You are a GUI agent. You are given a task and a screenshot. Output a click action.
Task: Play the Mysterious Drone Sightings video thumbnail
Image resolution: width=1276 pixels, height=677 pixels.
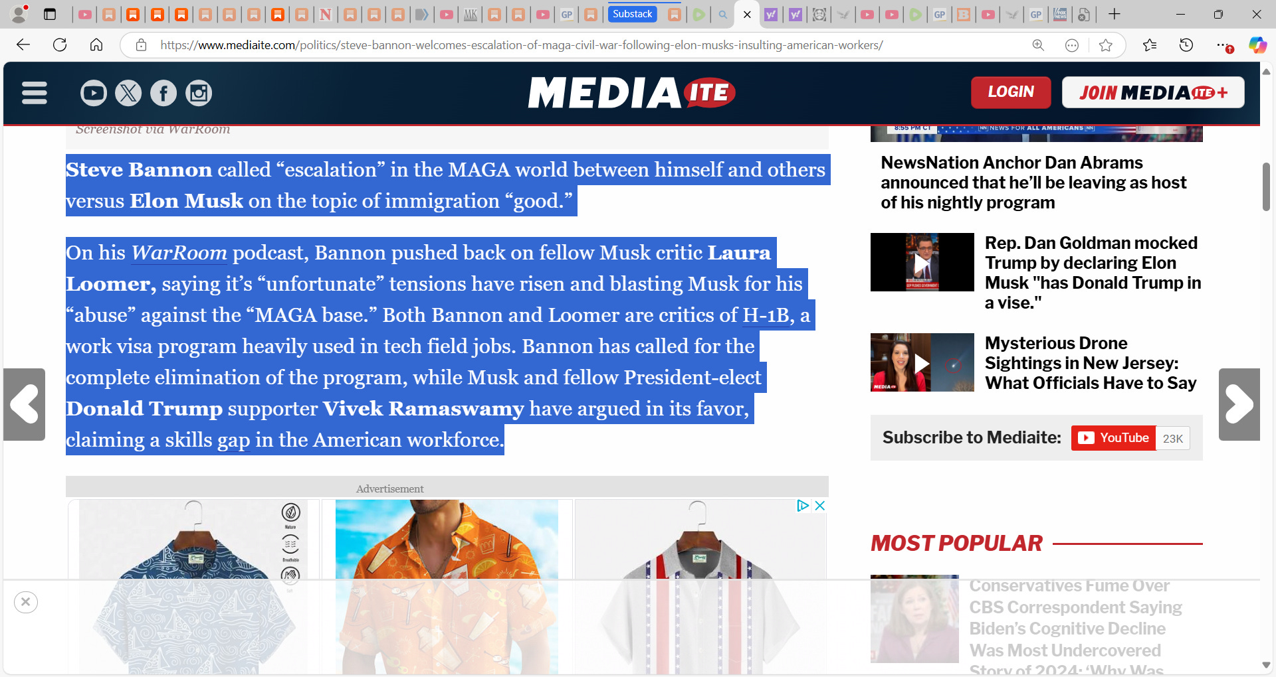[922, 362]
